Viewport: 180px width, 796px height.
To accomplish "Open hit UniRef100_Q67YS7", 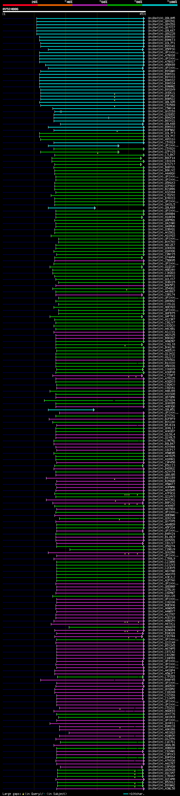I will [x=161, y=27].
